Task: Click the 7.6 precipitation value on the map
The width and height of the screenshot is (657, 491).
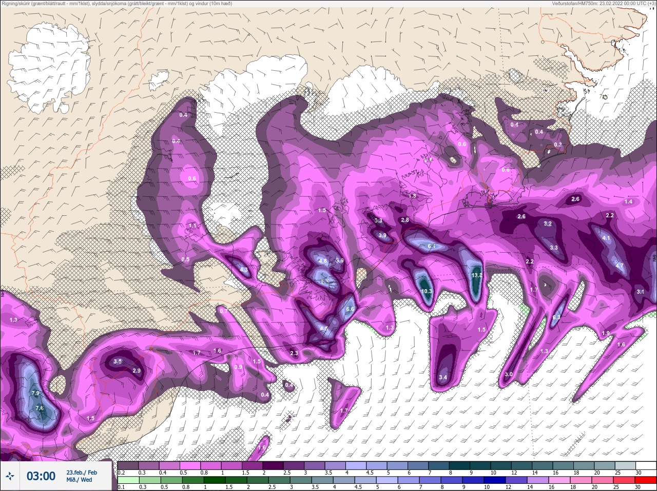Action: coord(40,408)
